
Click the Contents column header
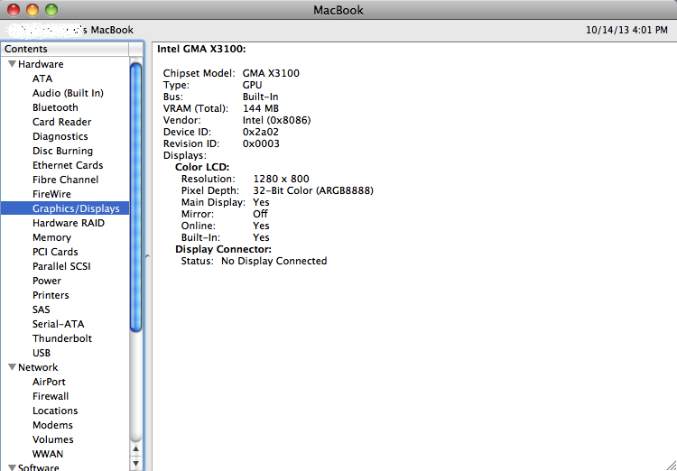64,49
